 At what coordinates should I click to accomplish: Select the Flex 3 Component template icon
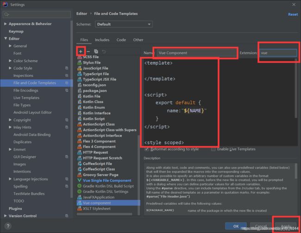(x=80, y=141)
